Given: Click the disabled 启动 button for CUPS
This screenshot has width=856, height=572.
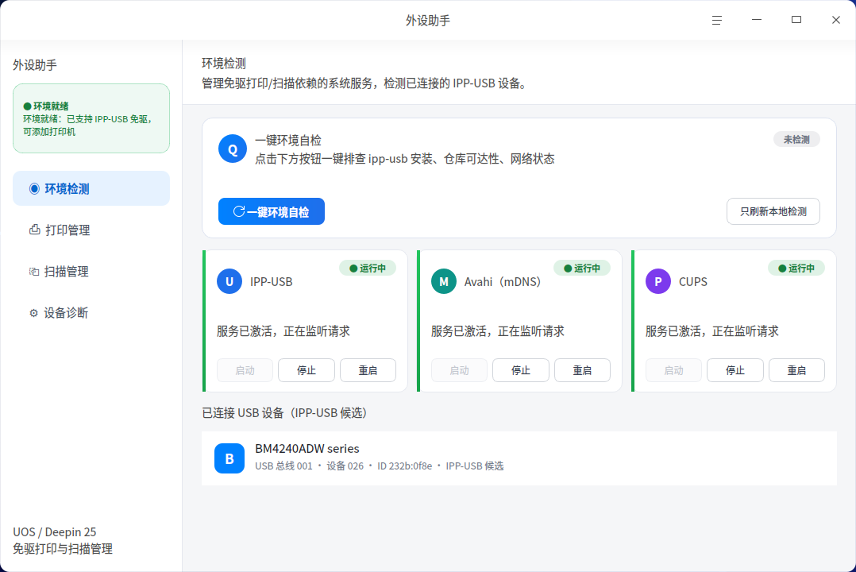Looking at the screenshot, I should [x=673, y=370].
